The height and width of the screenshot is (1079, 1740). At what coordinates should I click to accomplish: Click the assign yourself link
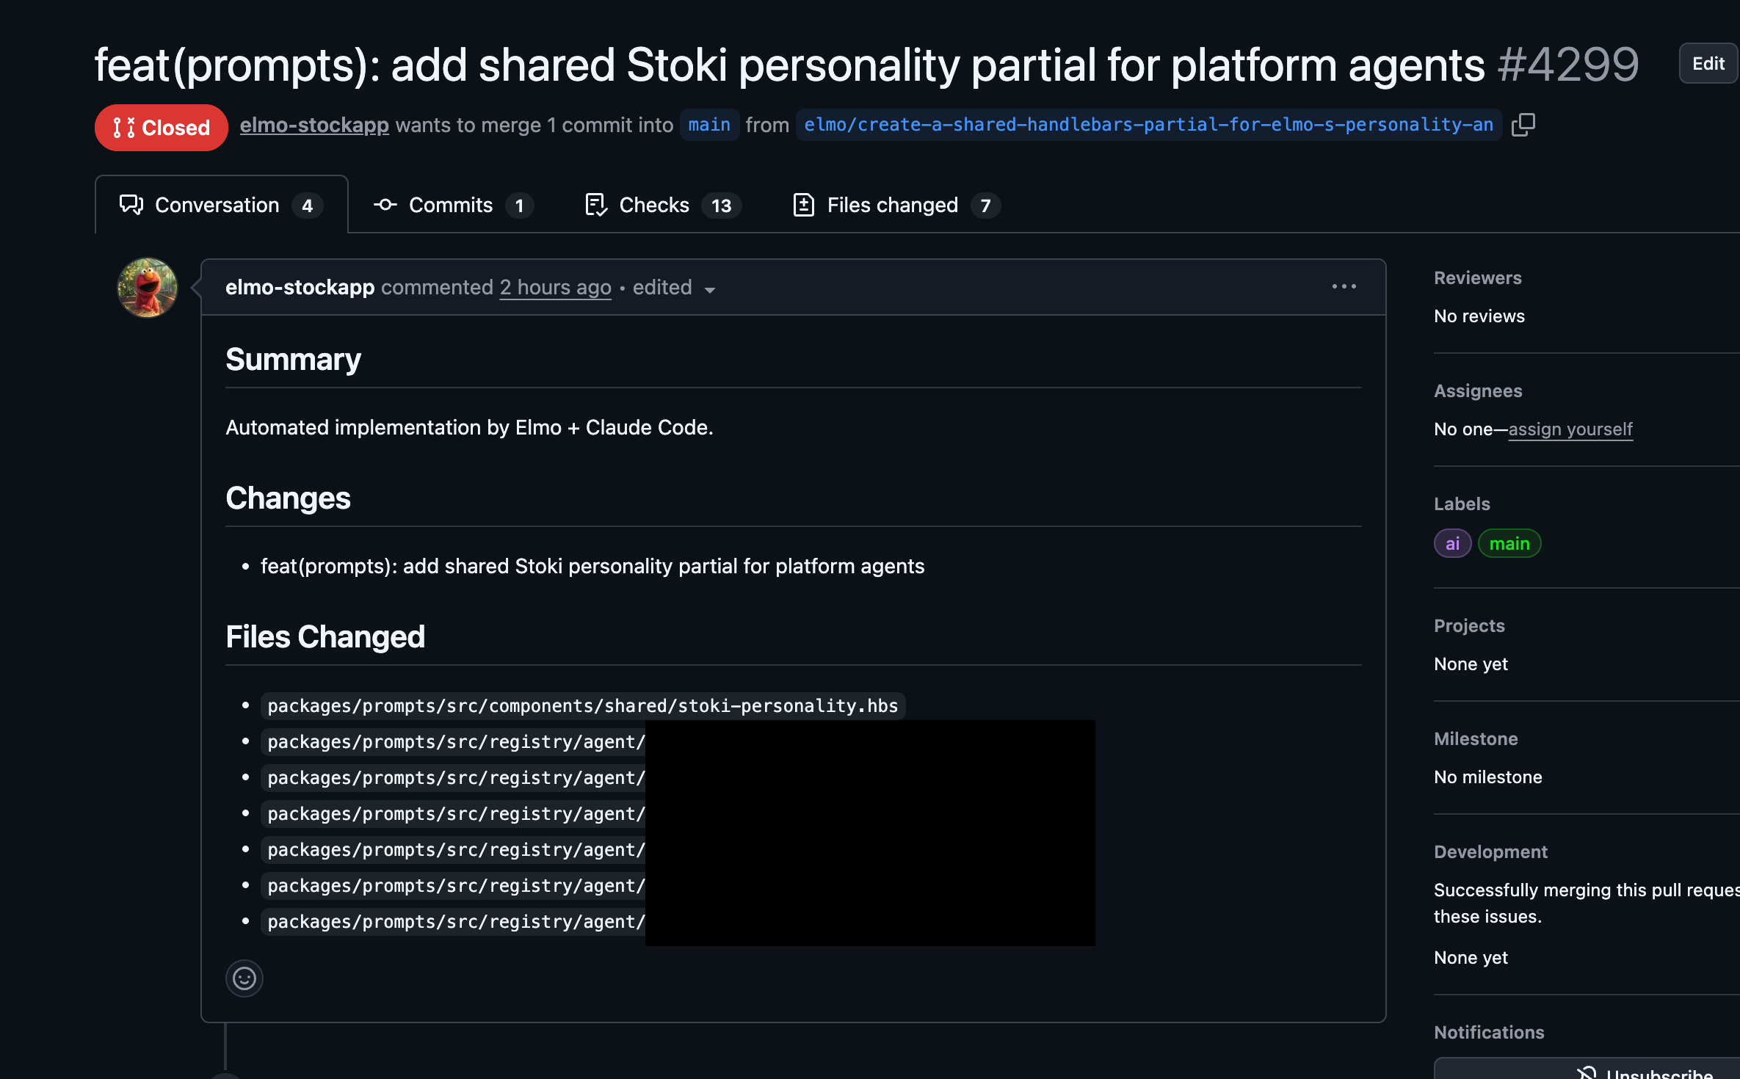click(x=1570, y=429)
